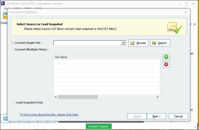
Task: Open the 'To know more about this step' link
Action: point(49,115)
